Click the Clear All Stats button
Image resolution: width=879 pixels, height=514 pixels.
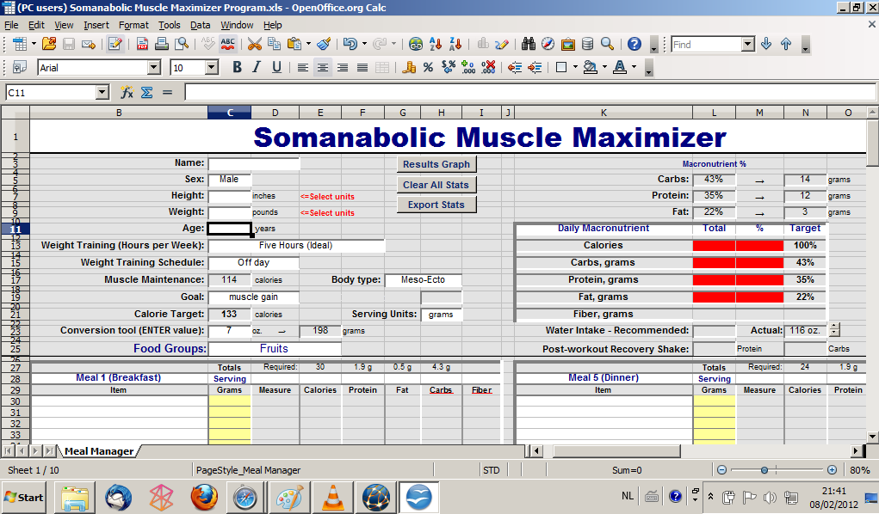pyautogui.click(x=436, y=185)
